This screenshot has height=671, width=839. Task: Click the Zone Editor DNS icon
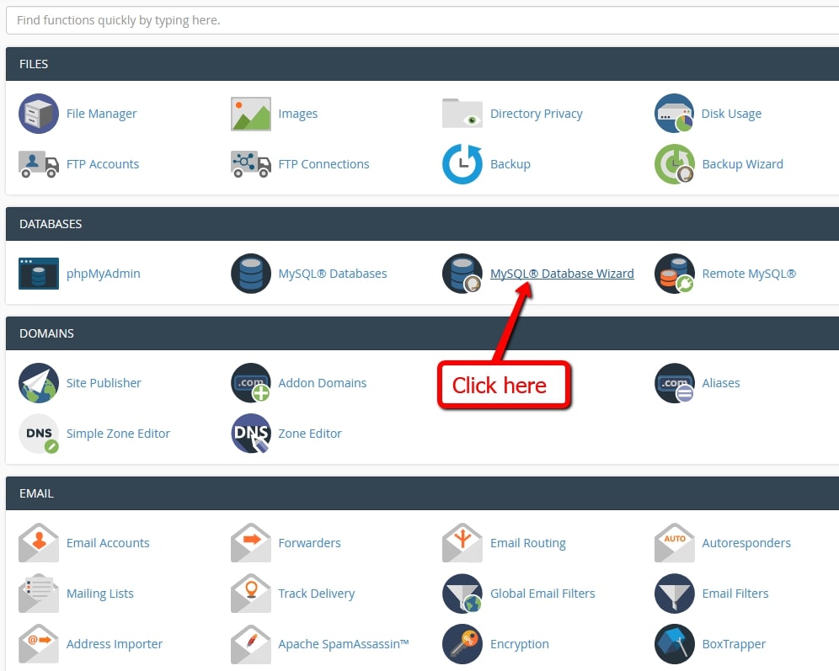tap(250, 433)
